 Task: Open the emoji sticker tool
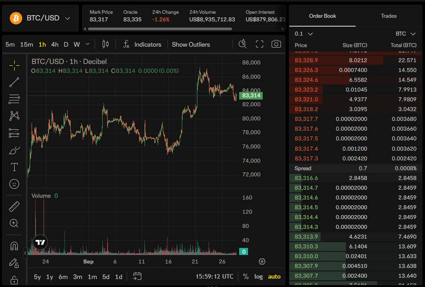pos(14,184)
